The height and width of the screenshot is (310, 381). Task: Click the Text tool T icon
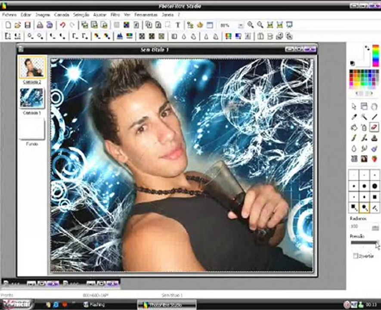coord(178,25)
